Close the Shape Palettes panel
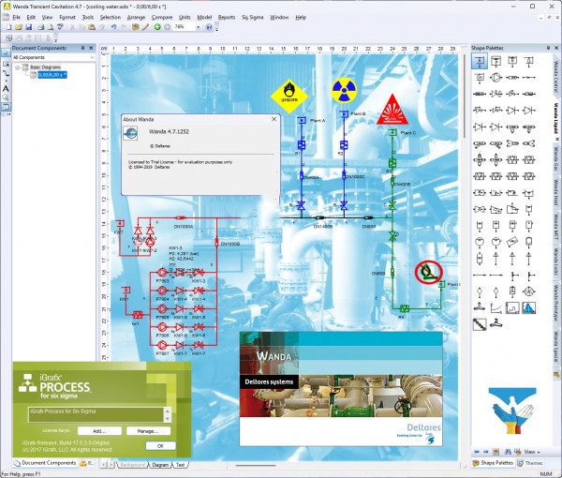 pyautogui.click(x=556, y=48)
